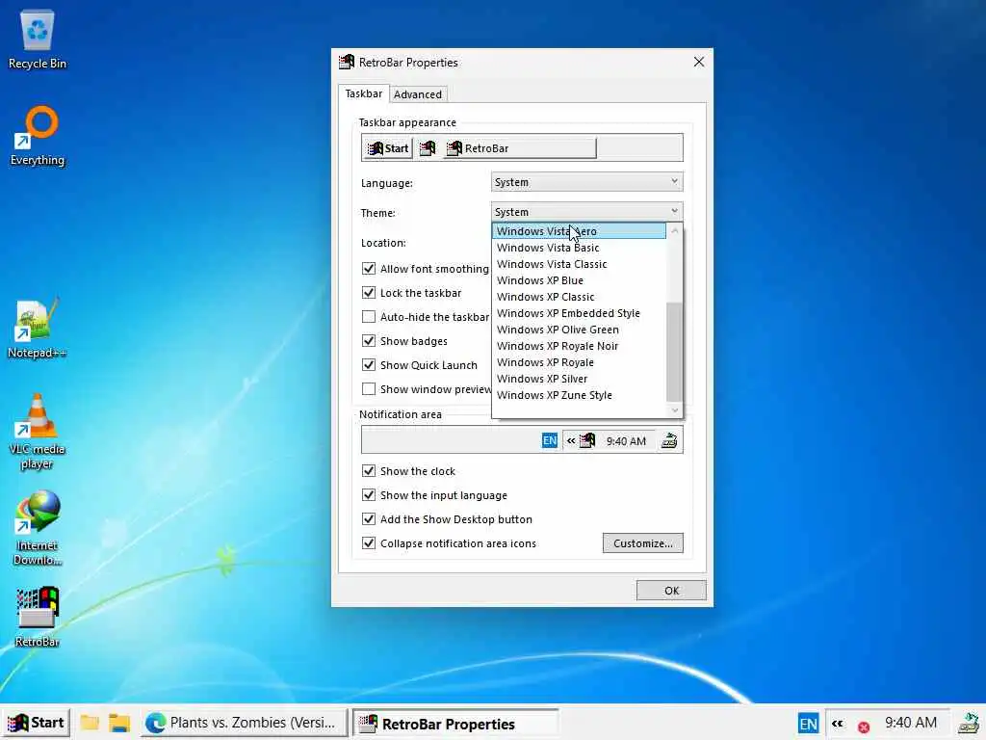Click the red error tray icon
The image size is (986, 740).
[x=864, y=727]
